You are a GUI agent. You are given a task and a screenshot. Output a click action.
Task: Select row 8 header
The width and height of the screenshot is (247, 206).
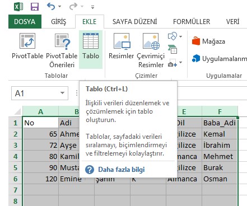pyautogui.click(x=16, y=201)
